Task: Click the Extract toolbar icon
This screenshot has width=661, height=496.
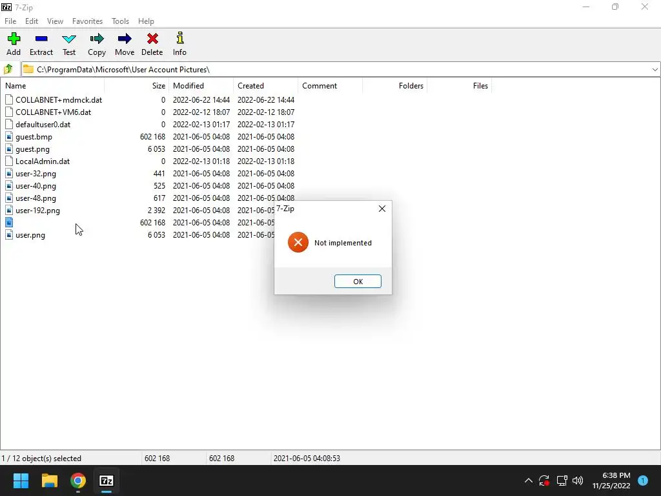Action: [41, 39]
